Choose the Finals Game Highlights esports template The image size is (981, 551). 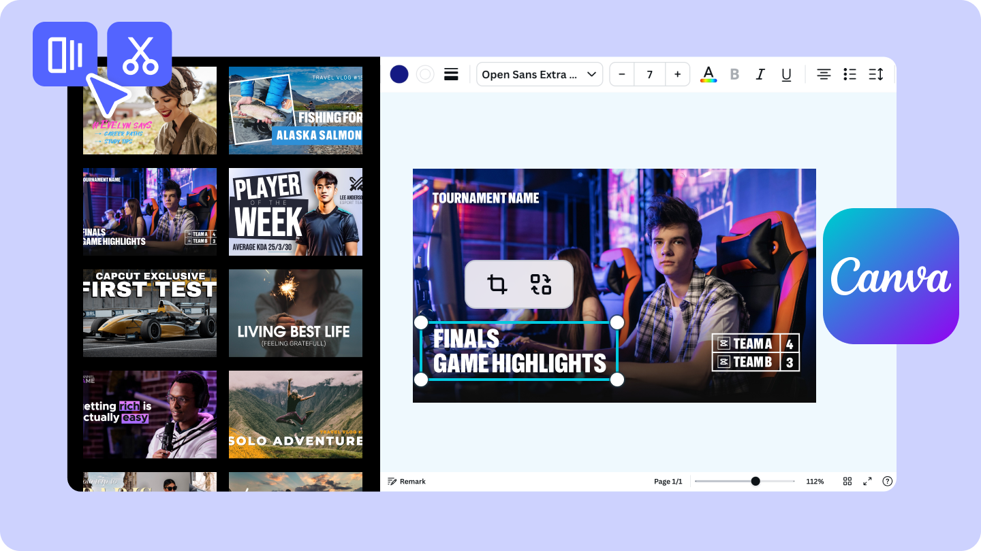pyautogui.click(x=150, y=212)
